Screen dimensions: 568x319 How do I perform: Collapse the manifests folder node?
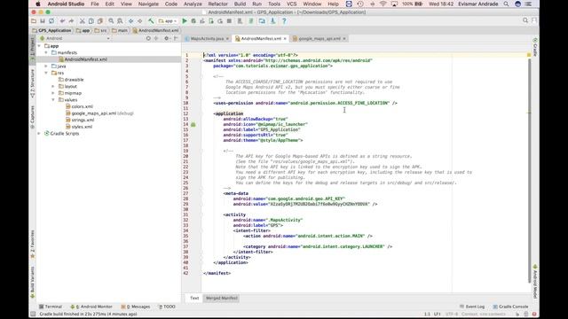click(x=46, y=53)
